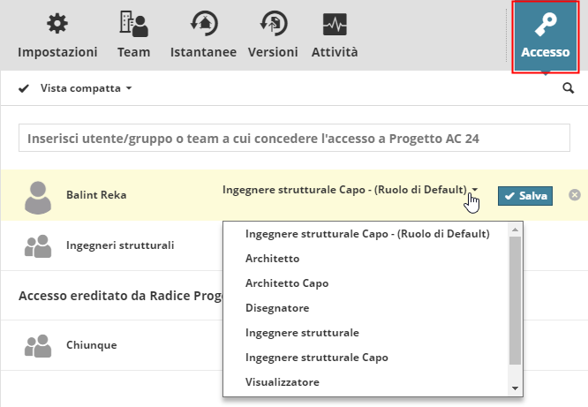Remove Balint Reka access with X icon
The width and height of the screenshot is (588, 407).
click(575, 194)
